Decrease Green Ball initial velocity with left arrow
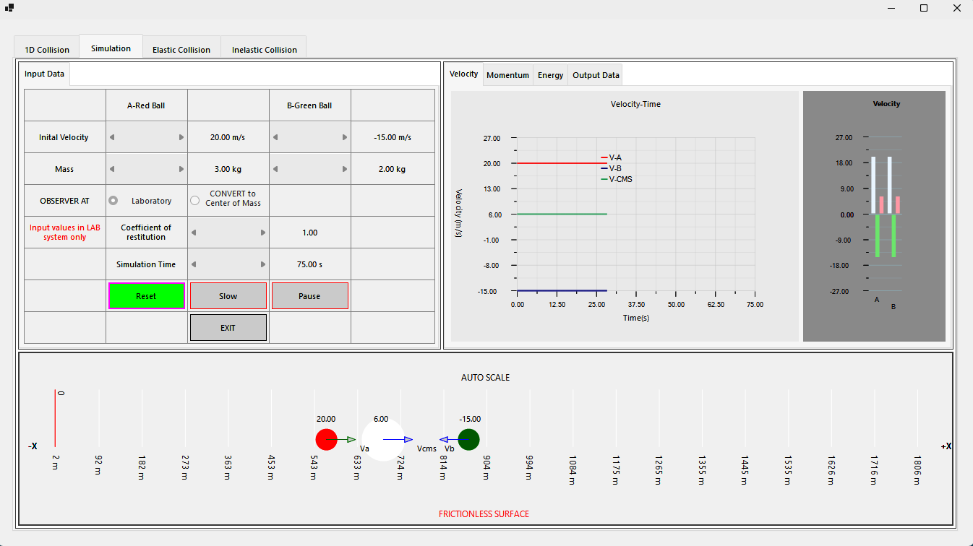 pos(275,137)
